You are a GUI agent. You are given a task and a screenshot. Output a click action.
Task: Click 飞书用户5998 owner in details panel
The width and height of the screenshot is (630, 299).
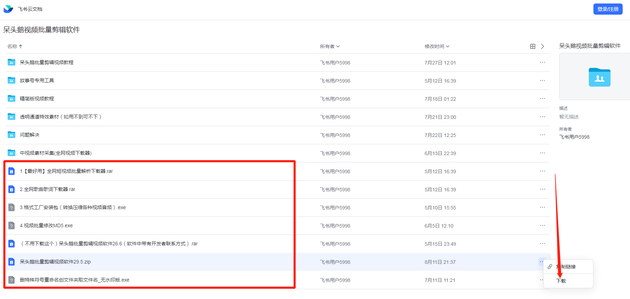point(574,137)
